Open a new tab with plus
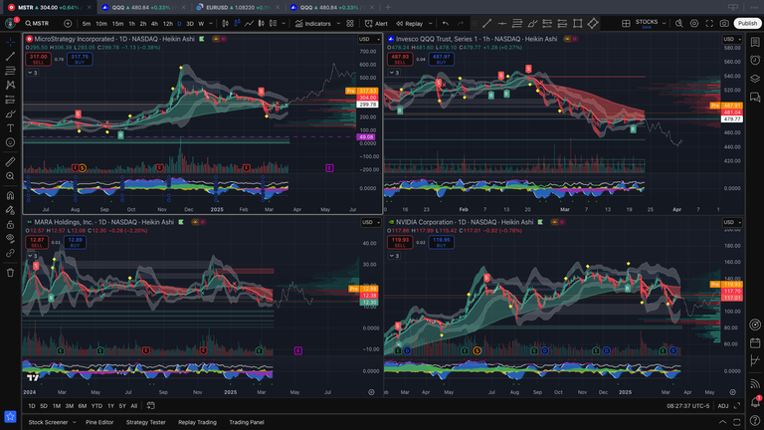 (x=388, y=7)
